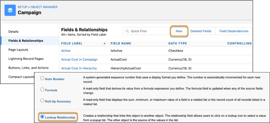Click in the Quick Find search box
Image resolution: width=270 pixels, height=123 pixels.
pos(146,31)
